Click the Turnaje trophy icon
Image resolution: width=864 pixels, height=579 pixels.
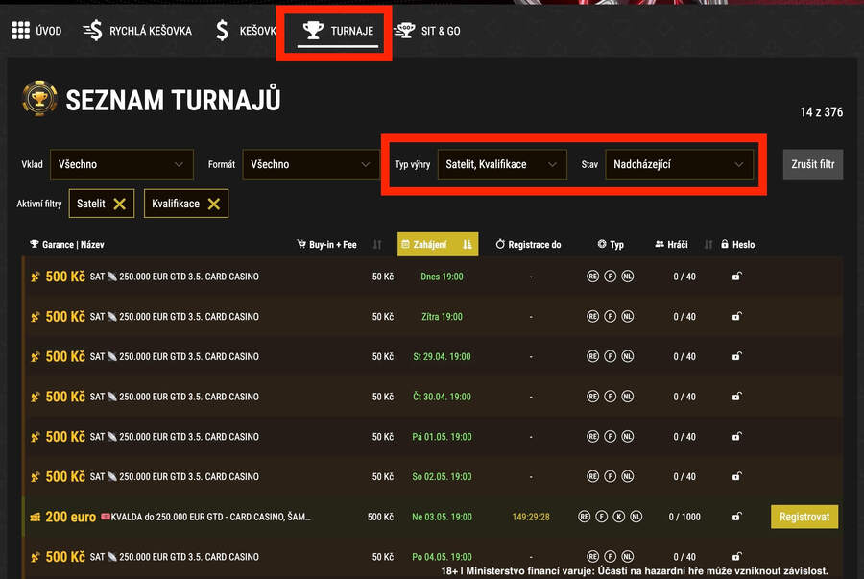[x=313, y=31]
